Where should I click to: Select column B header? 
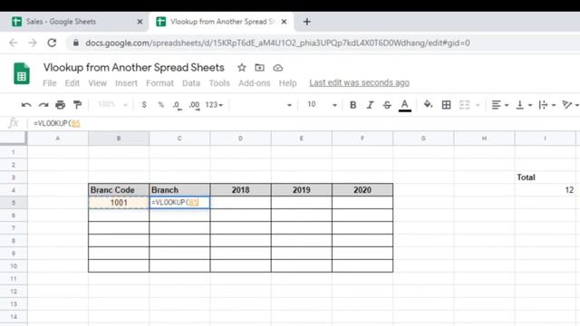click(119, 139)
